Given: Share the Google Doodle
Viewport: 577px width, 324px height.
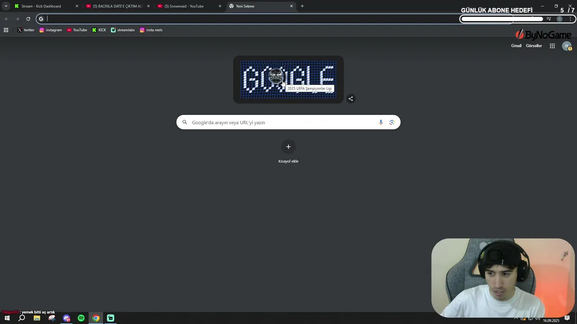Looking at the screenshot, I should 351,99.
